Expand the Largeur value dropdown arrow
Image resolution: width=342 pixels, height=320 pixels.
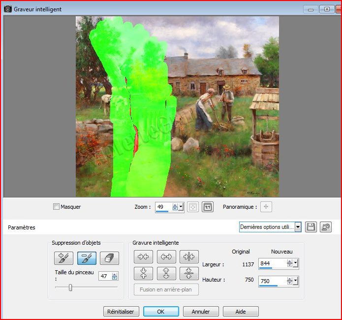point(295,264)
